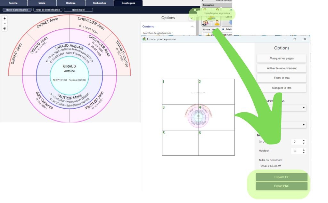Click the Nombre de générations label

click(158, 33)
